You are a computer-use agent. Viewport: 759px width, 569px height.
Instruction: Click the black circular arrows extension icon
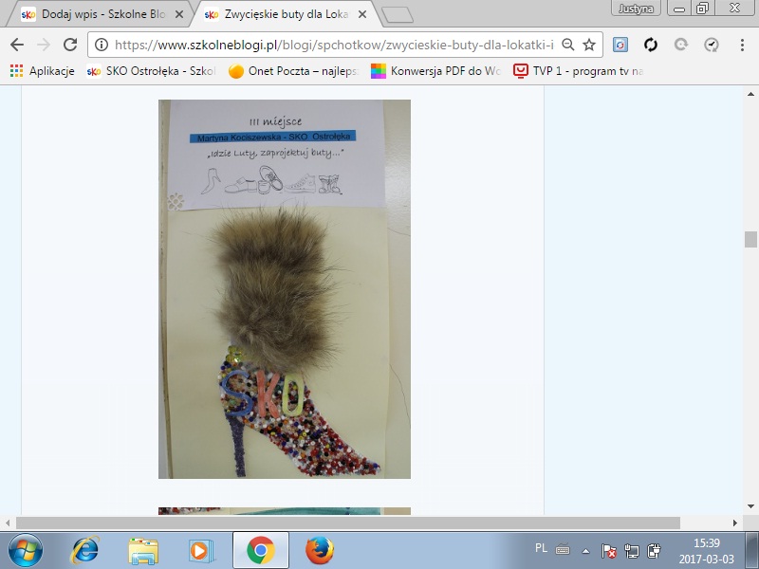651,45
